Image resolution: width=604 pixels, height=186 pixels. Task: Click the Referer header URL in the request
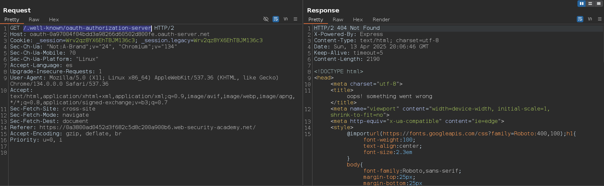click(x=147, y=127)
